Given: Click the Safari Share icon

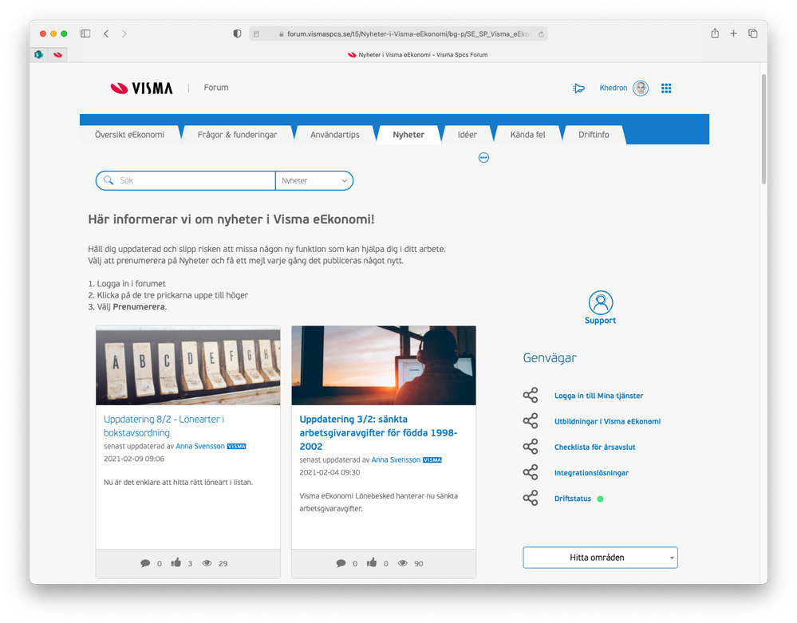Looking at the screenshot, I should (x=715, y=34).
